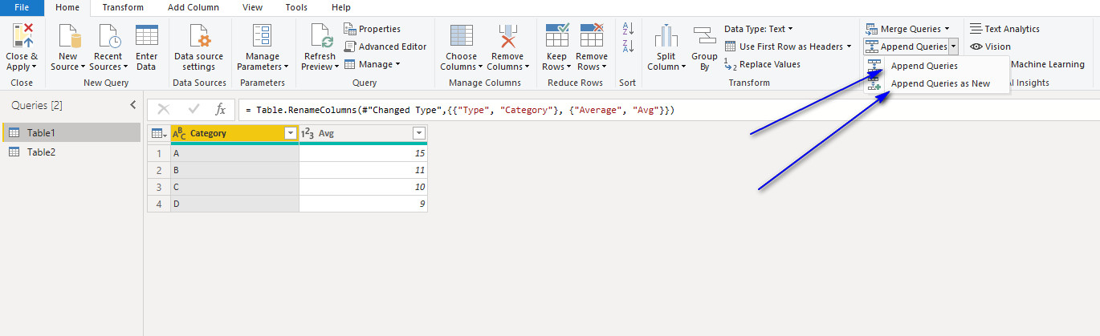Sort descending Z to A

coord(629,47)
